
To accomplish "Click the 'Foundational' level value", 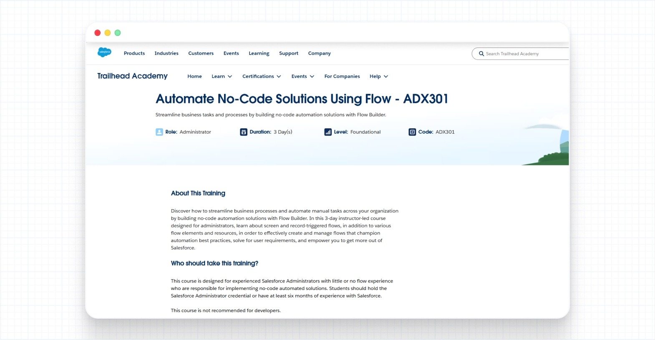I will [365, 132].
